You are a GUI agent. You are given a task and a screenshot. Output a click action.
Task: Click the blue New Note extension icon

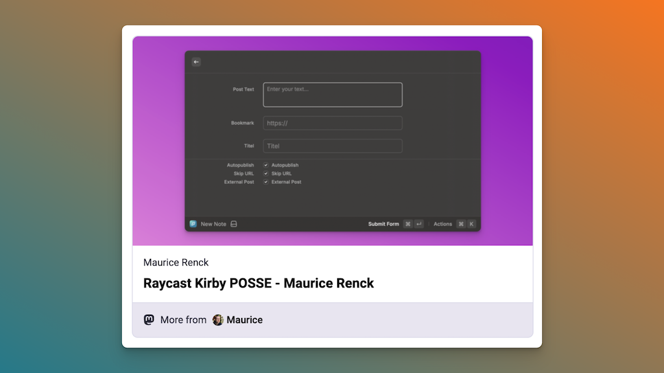coord(193,224)
